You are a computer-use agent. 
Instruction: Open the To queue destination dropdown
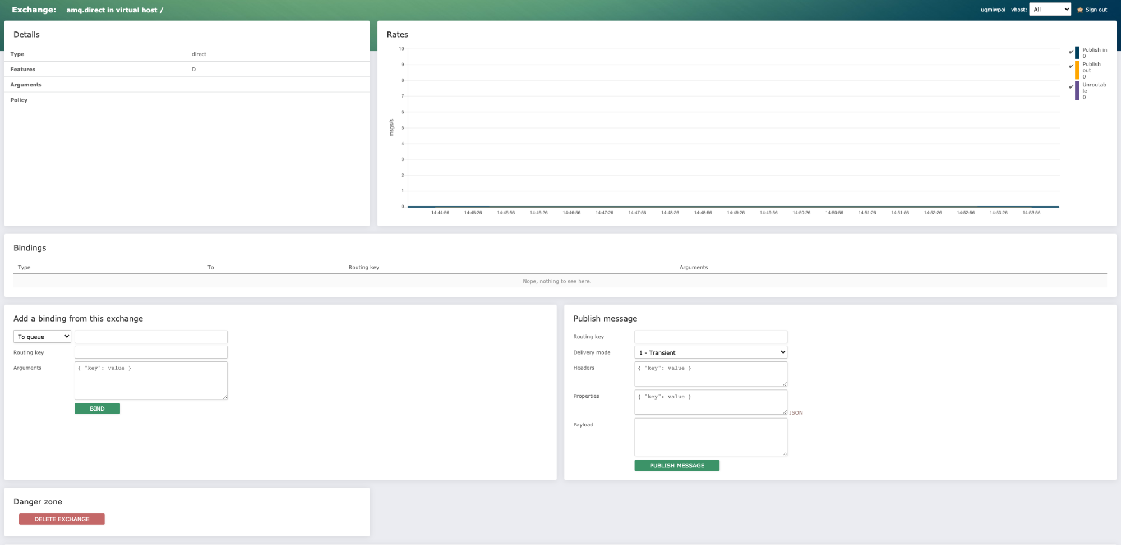point(42,337)
